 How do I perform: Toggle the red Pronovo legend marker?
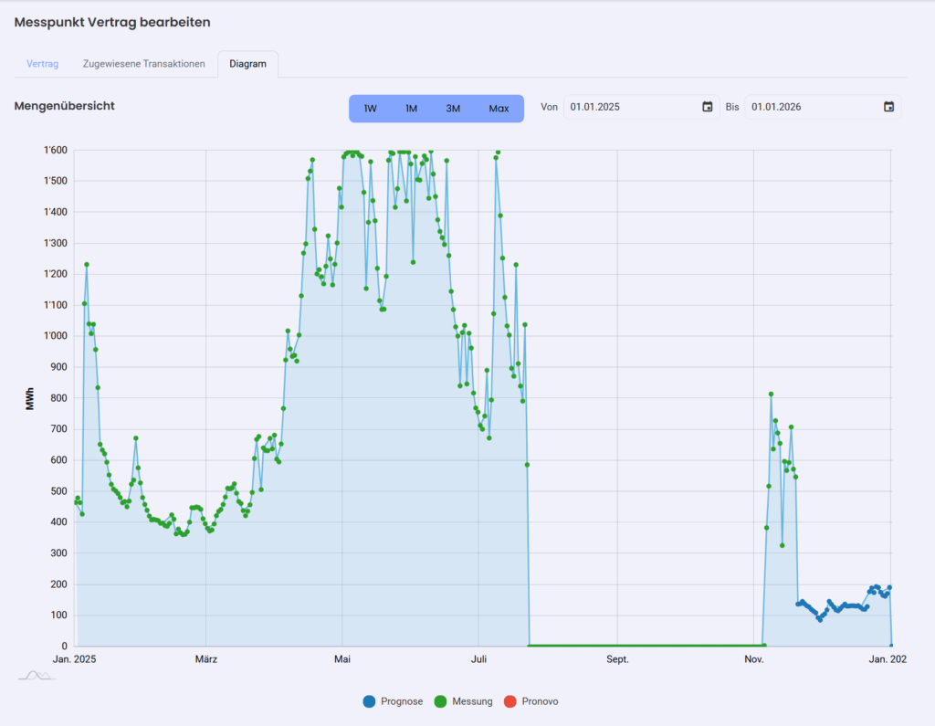[510, 701]
